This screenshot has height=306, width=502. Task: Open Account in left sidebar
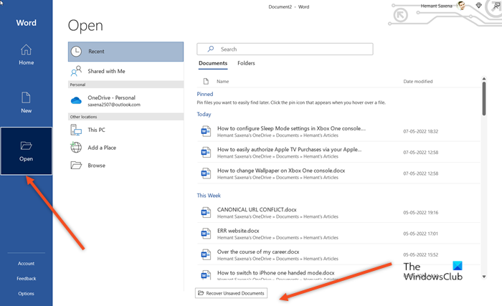[26, 264]
